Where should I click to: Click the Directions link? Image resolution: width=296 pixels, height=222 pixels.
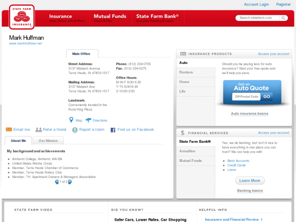(x=100, y=120)
